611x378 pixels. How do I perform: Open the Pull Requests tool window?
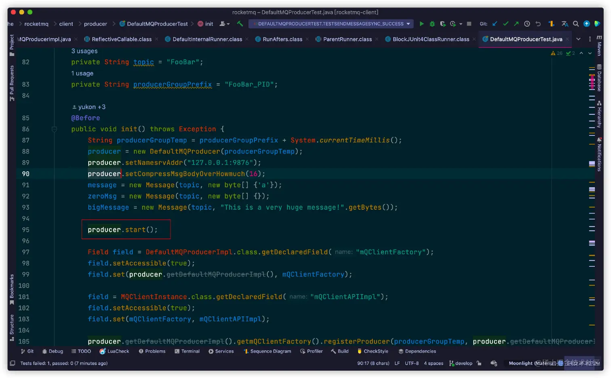pyautogui.click(x=12, y=83)
